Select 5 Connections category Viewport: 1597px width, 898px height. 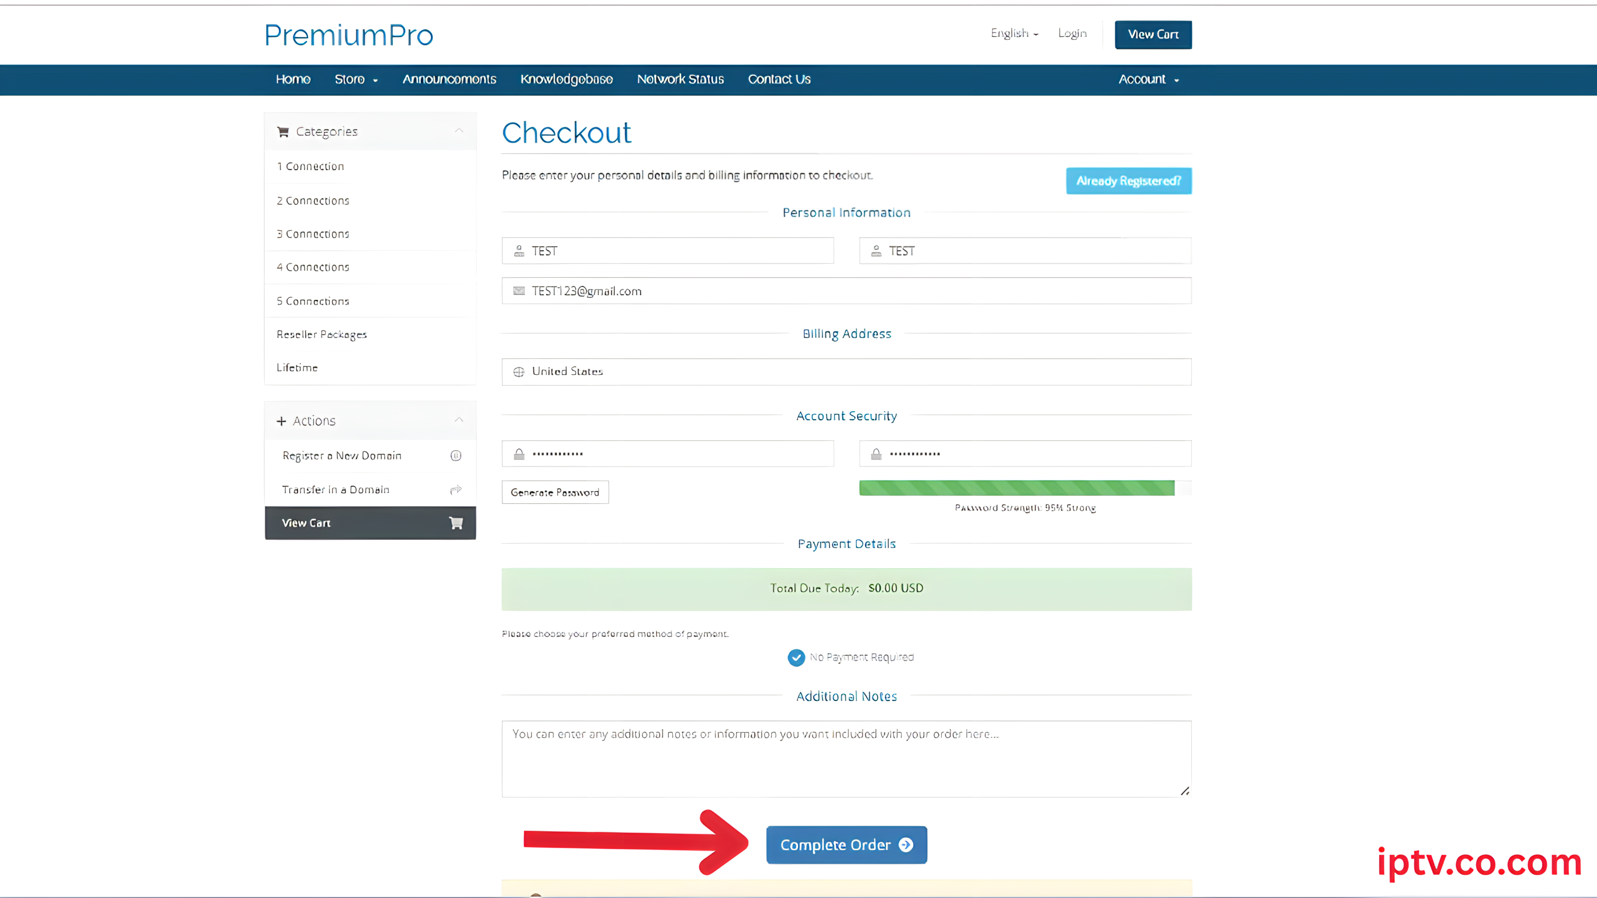[x=370, y=301]
